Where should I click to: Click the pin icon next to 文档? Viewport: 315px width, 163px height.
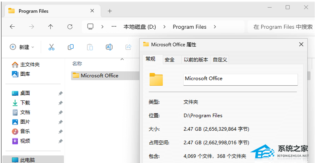[60, 113]
